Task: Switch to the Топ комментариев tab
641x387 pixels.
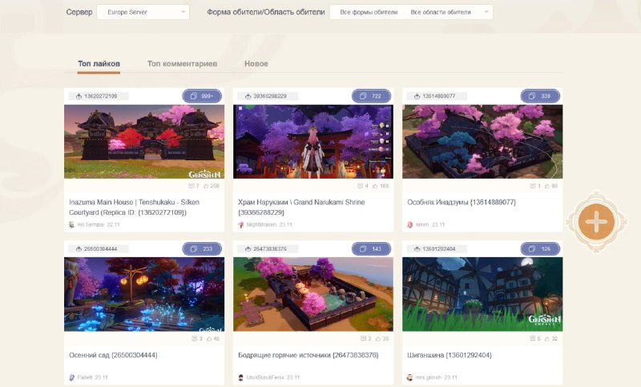Action: pos(183,64)
